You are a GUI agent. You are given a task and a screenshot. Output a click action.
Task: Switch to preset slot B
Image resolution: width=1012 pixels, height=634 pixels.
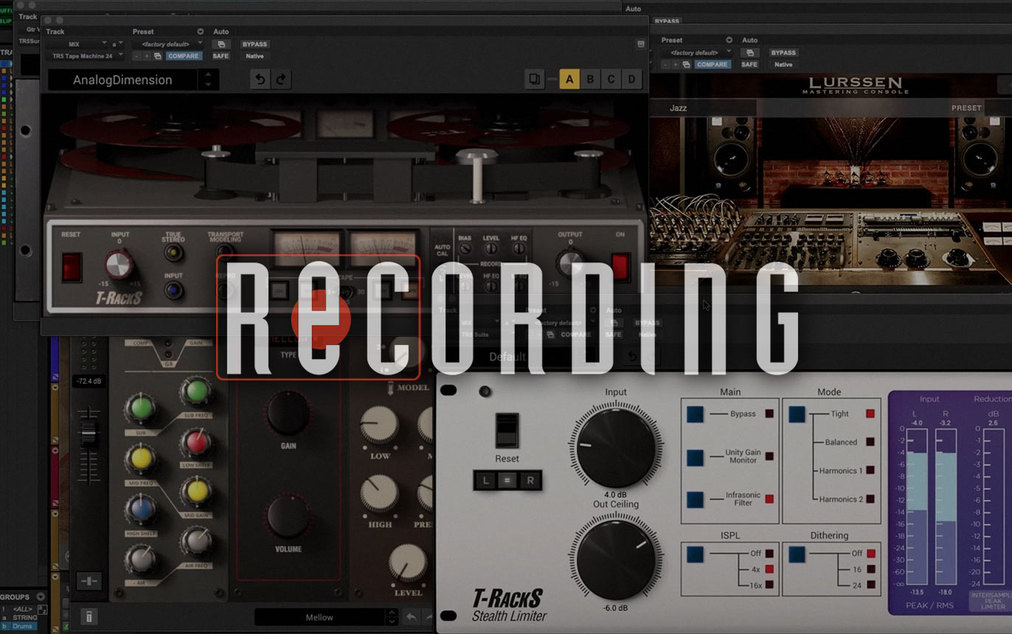click(x=590, y=80)
